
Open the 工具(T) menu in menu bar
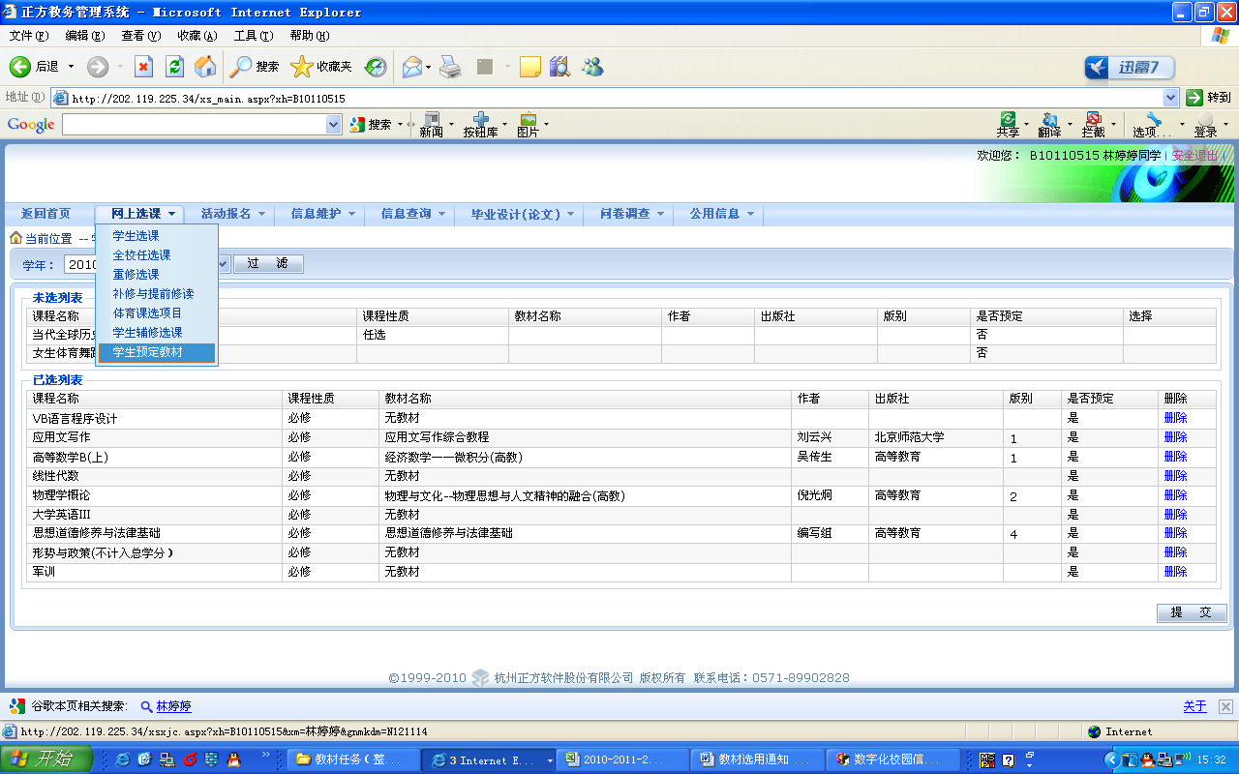click(252, 36)
